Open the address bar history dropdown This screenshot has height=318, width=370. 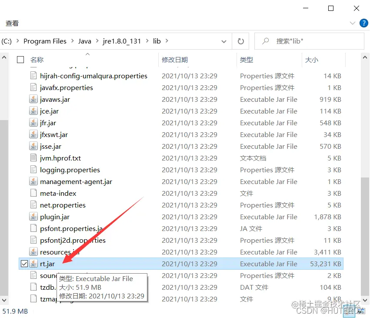pyautogui.click(x=224, y=42)
